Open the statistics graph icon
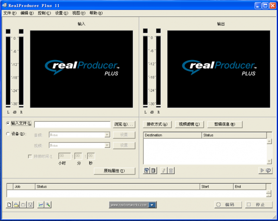 41,204
